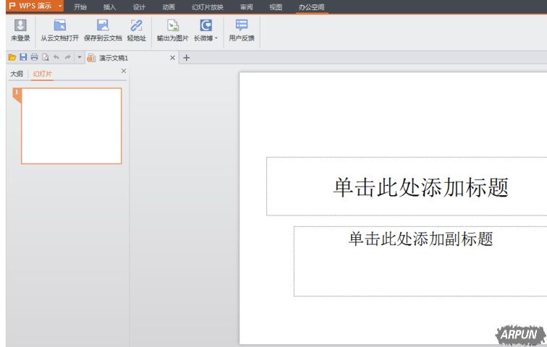This screenshot has width=547, height=347.
Task: Click the open folder icon in quick access bar
Action: pos(12,57)
